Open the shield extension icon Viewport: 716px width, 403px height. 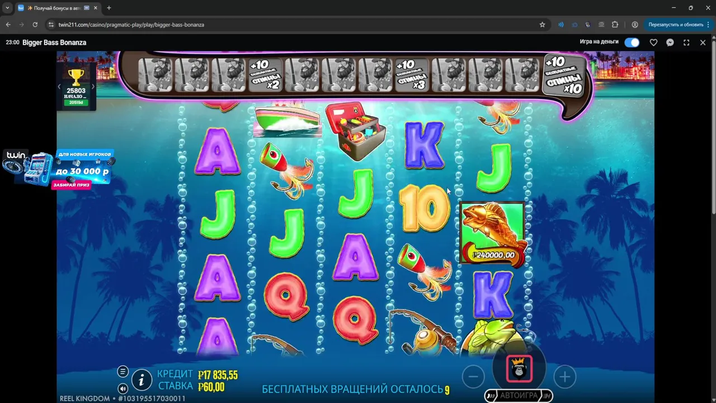click(587, 25)
